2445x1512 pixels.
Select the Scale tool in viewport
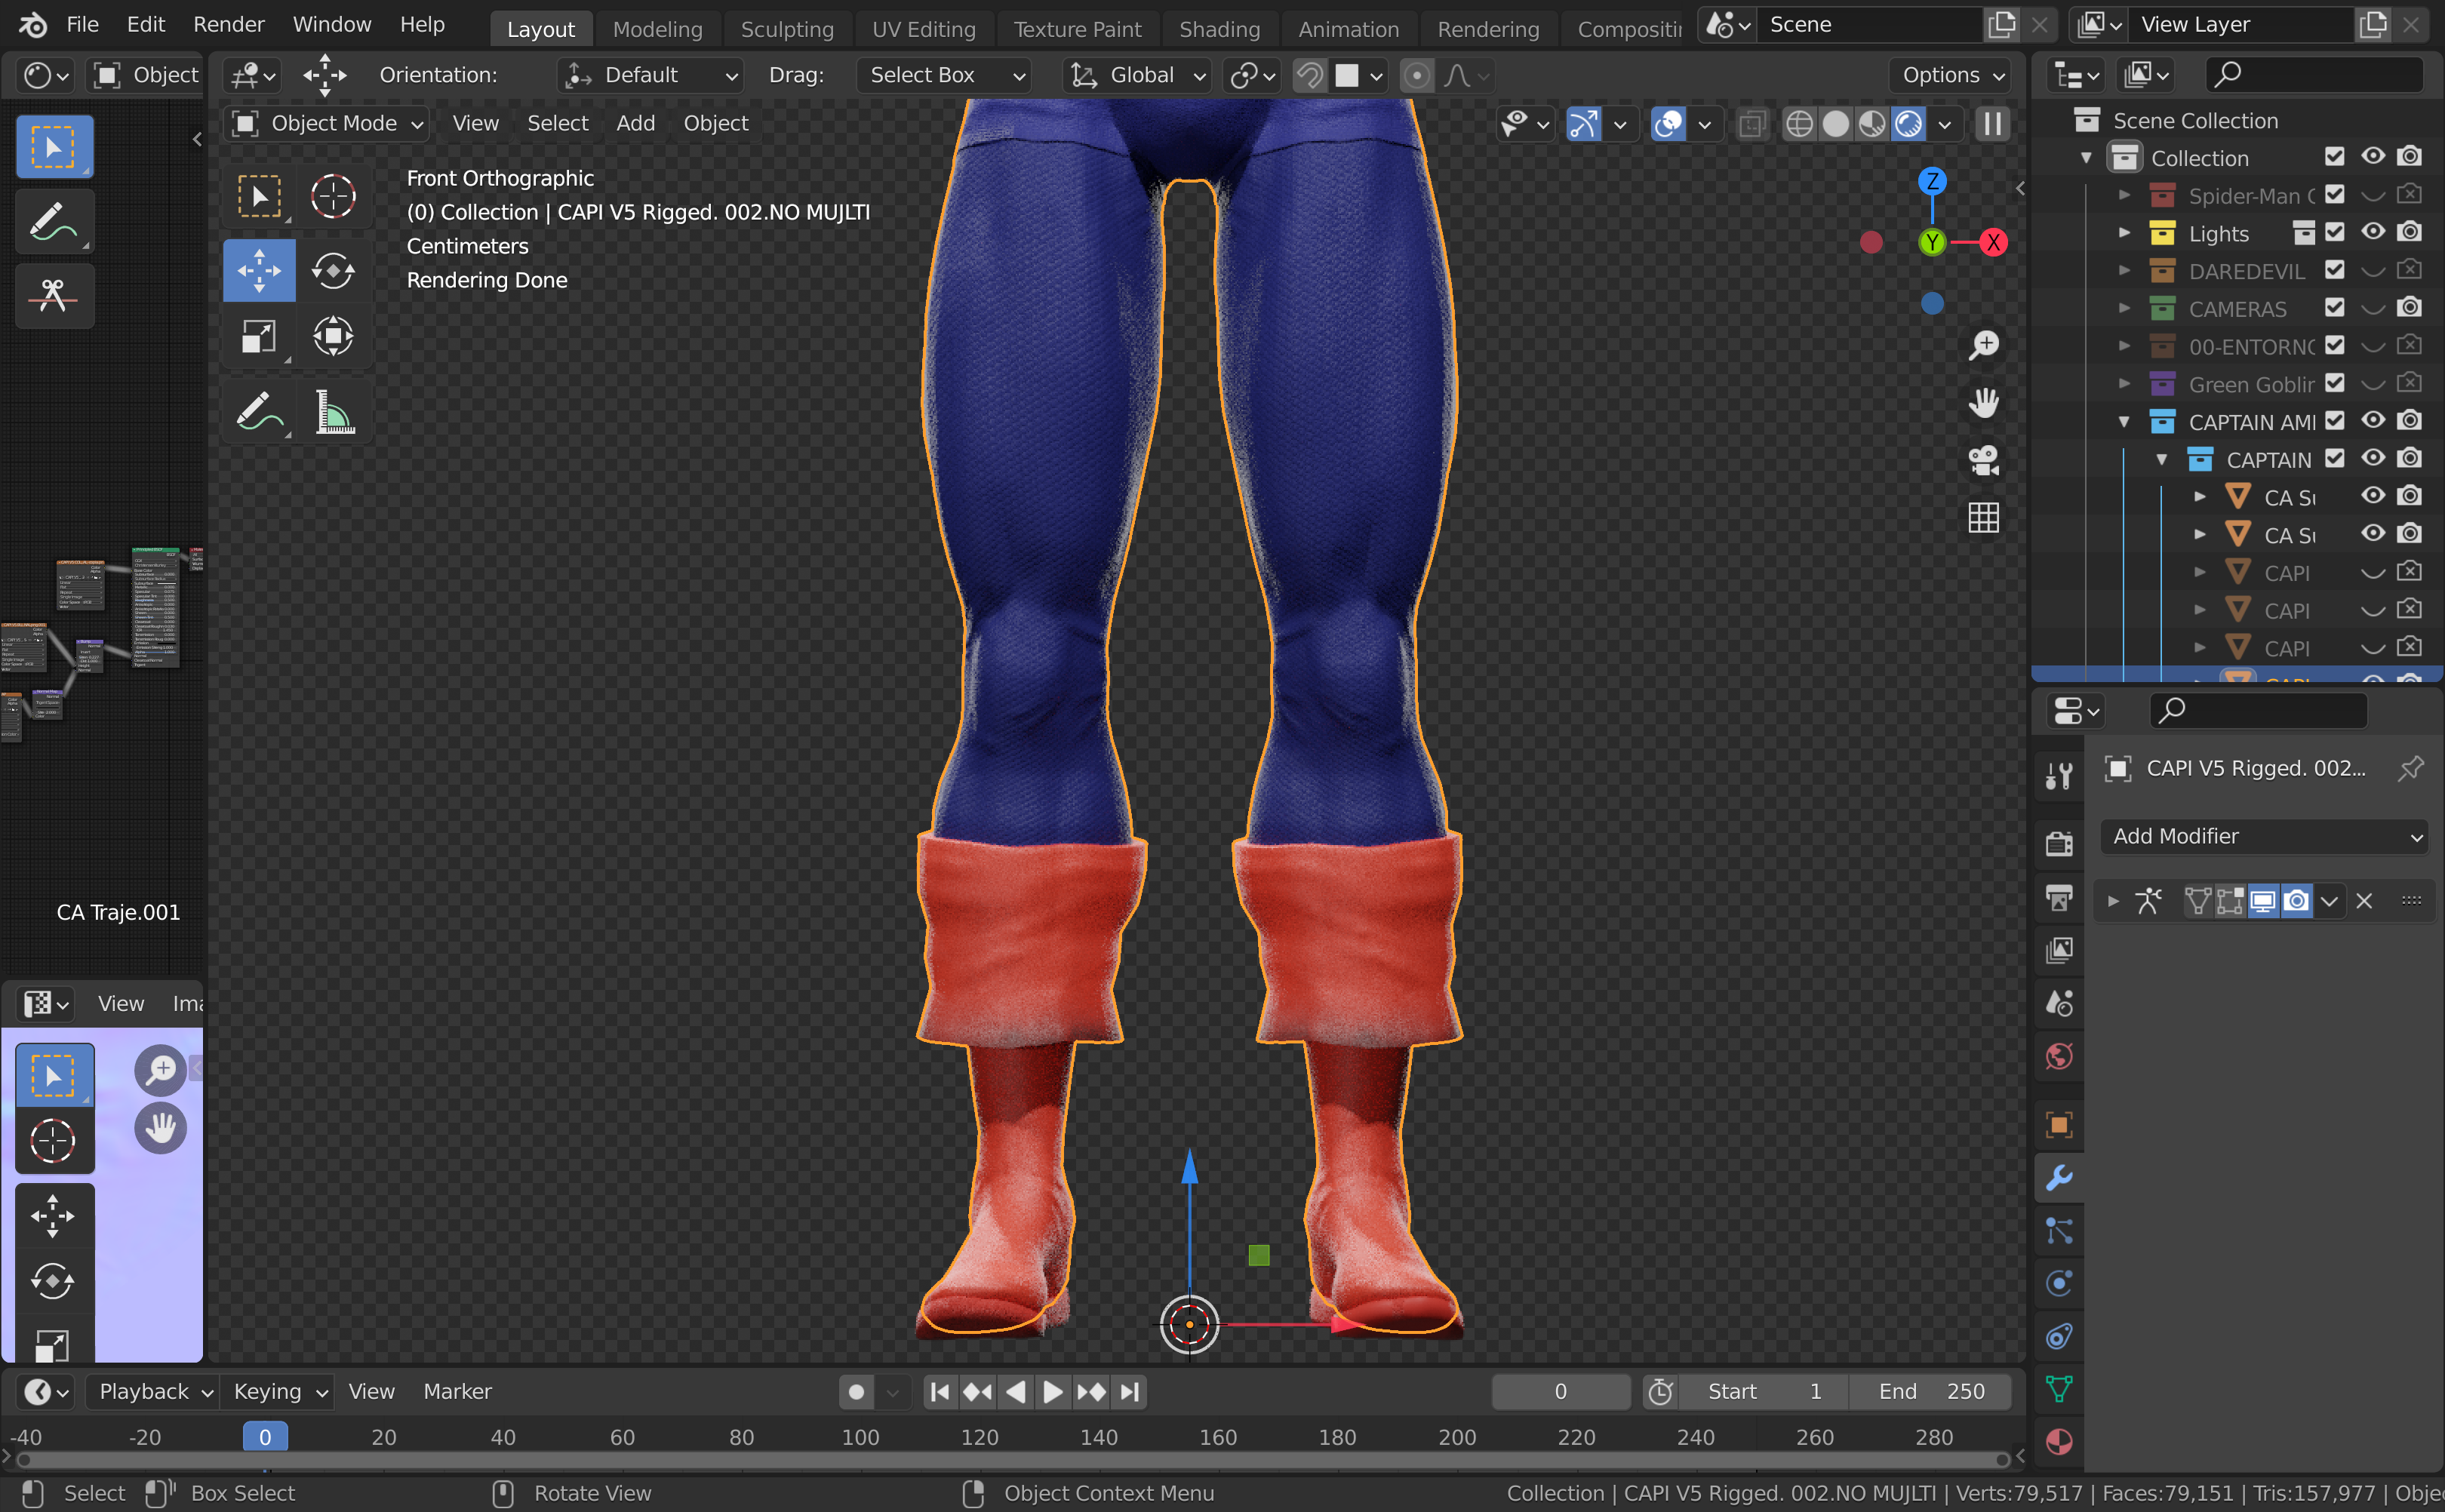point(259,336)
